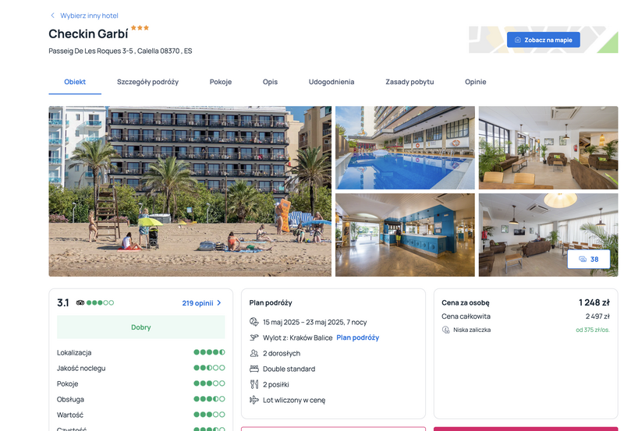624x431 pixels.
Task: Select the Opinie tab
Action: coord(476,82)
